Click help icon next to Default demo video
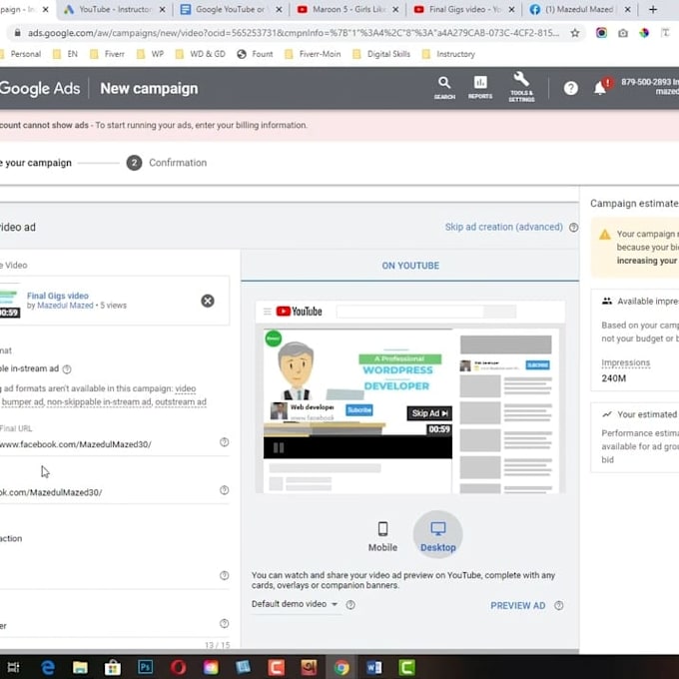Viewport: 679px width, 679px height. click(350, 605)
